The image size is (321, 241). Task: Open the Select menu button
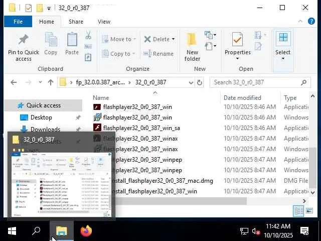tap(283, 50)
